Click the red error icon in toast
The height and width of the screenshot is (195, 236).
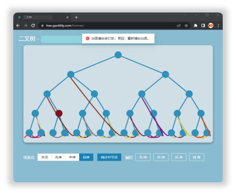87,38
